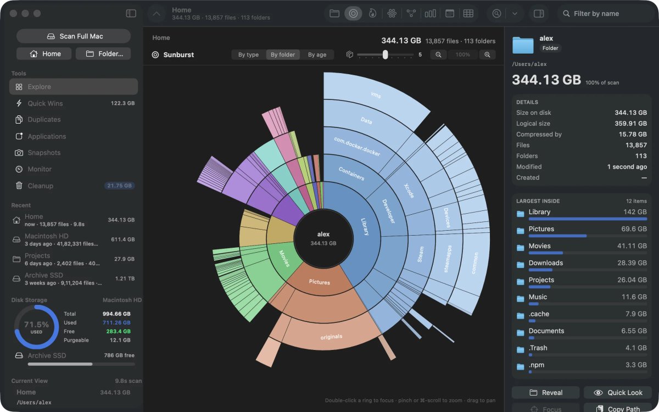659x412 pixels.
Task: Click the Home scan button
Action: (x=44, y=54)
